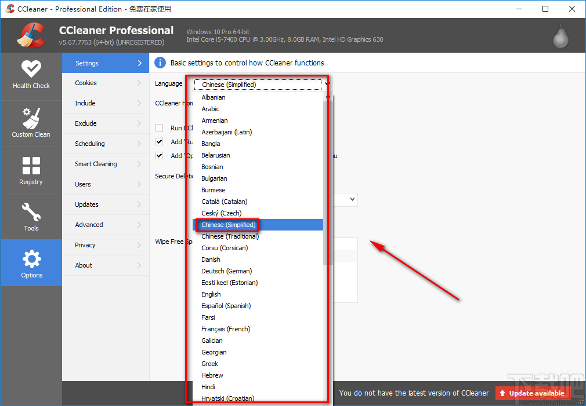Choose Armenian in the language list
The height and width of the screenshot is (406, 586).
258,120
